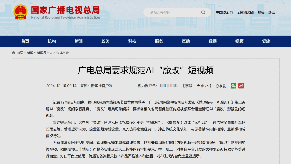
Task: Click the national emblem logo
Action: click(x=20, y=12)
